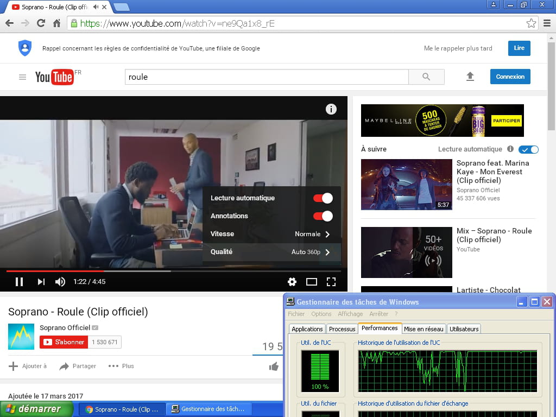Open Options menu in Task Manager

[321, 314]
